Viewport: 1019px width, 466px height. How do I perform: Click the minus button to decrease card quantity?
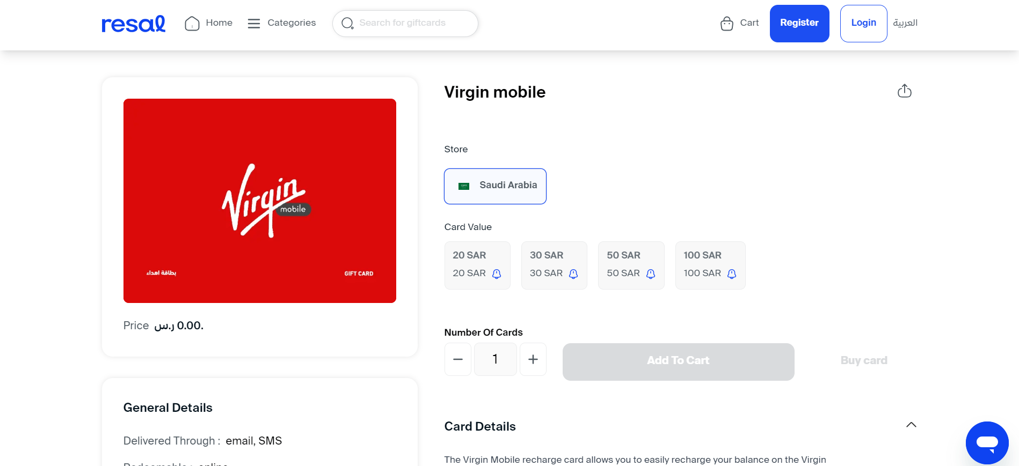[457, 359]
